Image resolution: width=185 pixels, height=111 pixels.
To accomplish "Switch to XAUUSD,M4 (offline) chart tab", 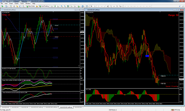I will [x=52, y=107].
